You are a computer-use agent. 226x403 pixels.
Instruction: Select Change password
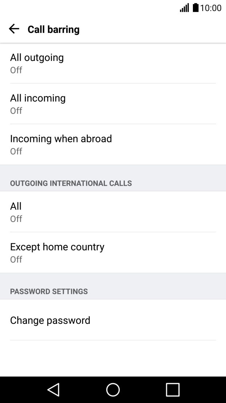(x=113, y=320)
